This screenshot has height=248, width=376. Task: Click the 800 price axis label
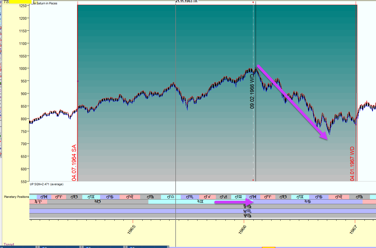tap(24, 119)
